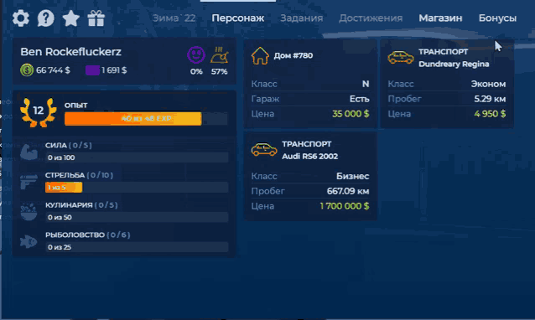Click the СТРЕЛЬБА ( 0 / 10 ) label
This screenshot has height=320, width=535.
[79, 175]
